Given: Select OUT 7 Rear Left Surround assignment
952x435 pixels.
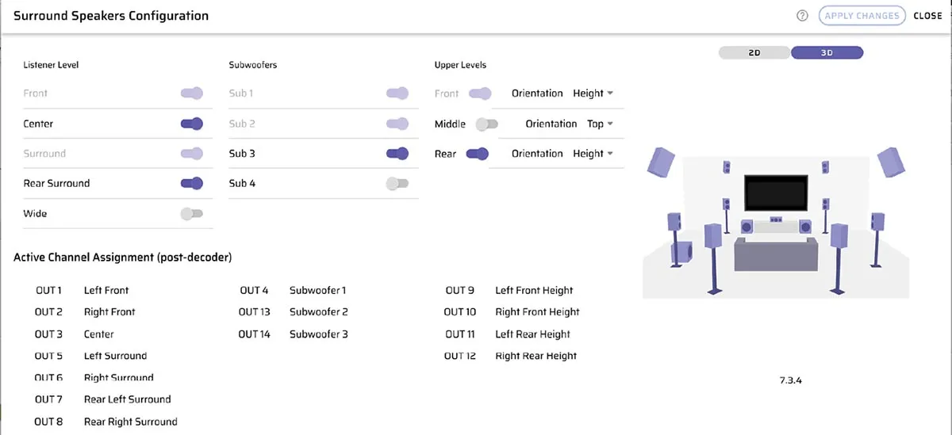Looking at the screenshot, I should [103, 399].
